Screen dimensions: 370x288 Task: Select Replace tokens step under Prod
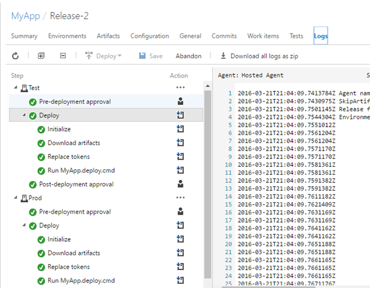(x=106, y=267)
